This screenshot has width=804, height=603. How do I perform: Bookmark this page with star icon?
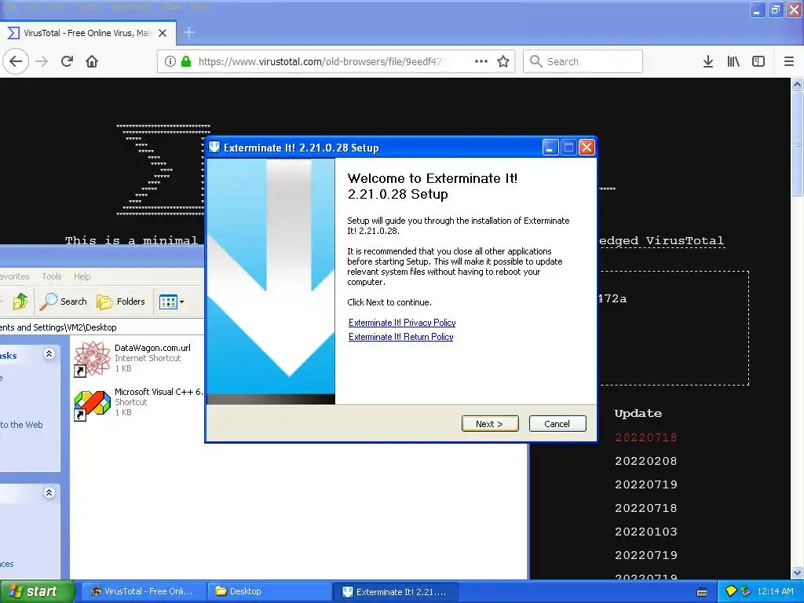coord(503,61)
